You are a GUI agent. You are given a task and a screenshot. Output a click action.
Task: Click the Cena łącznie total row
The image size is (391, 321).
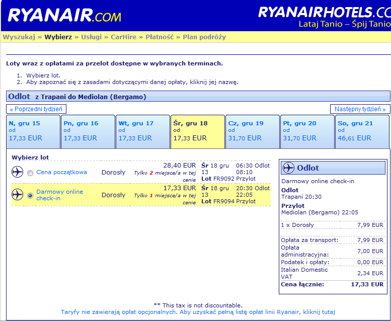pyautogui.click(x=332, y=284)
